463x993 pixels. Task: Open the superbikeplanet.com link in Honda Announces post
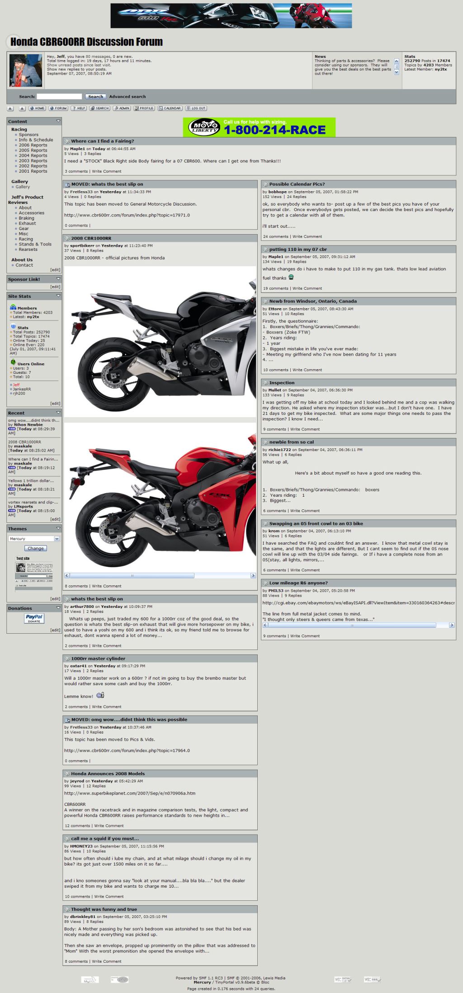tap(130, 793)
